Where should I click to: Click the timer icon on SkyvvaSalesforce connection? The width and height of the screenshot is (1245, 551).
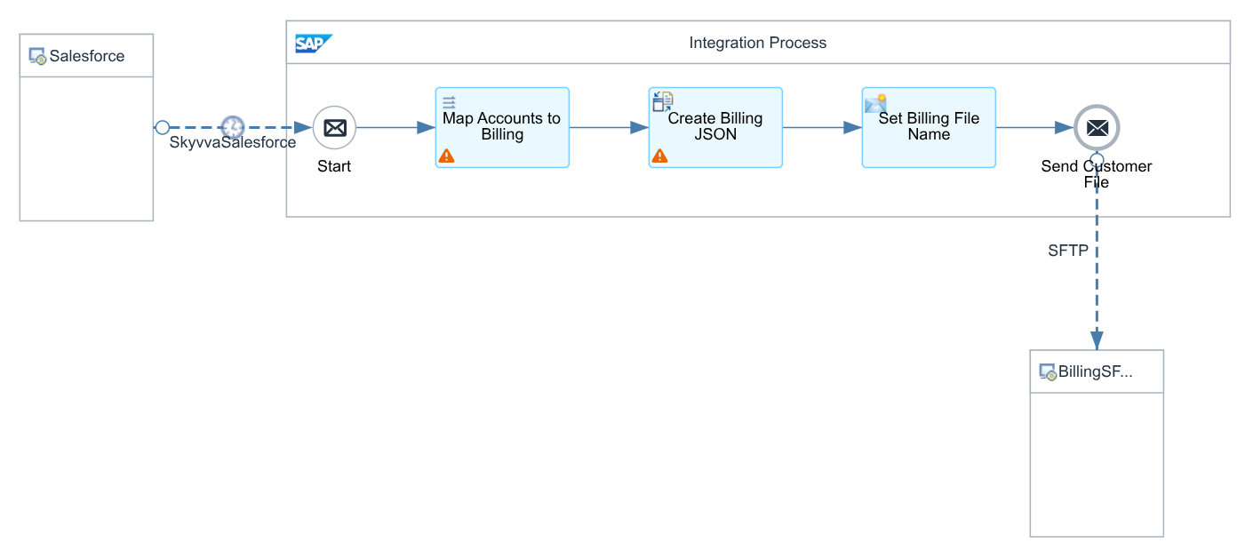tap(233, 127)
